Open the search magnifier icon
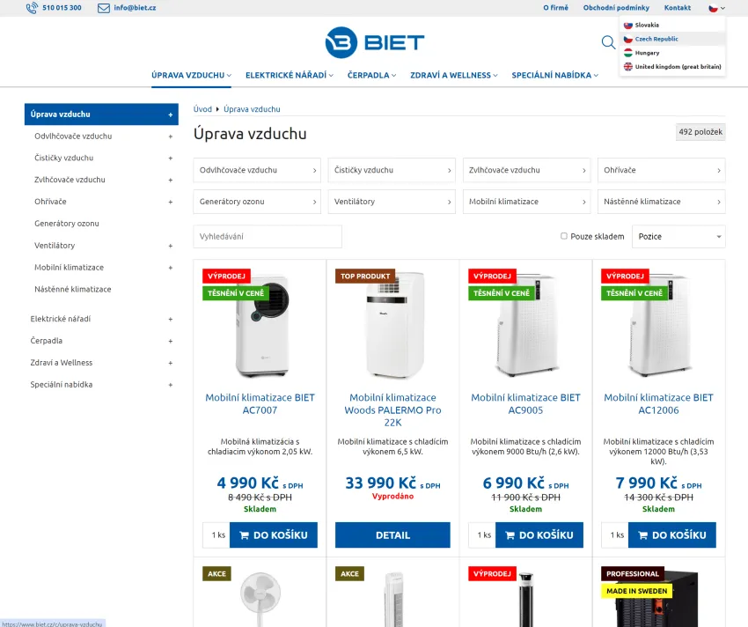The width and height of the screenshot is (748, 627). 608,42
